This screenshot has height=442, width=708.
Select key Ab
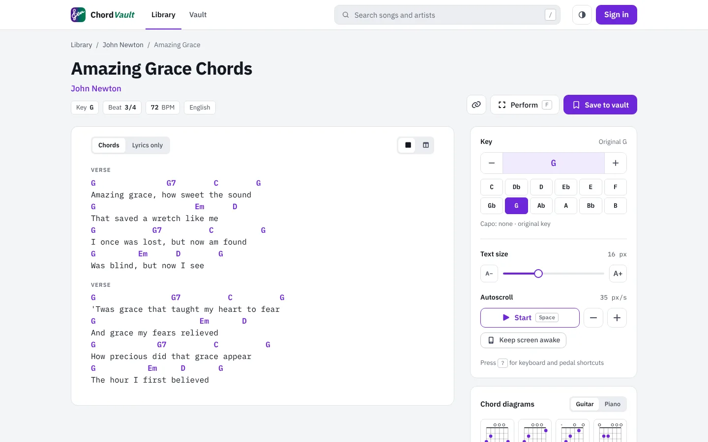tap(541, 206)
